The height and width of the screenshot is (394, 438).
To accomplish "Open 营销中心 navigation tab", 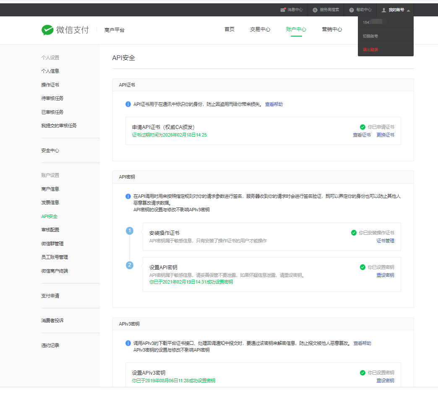I will [332, 29].
